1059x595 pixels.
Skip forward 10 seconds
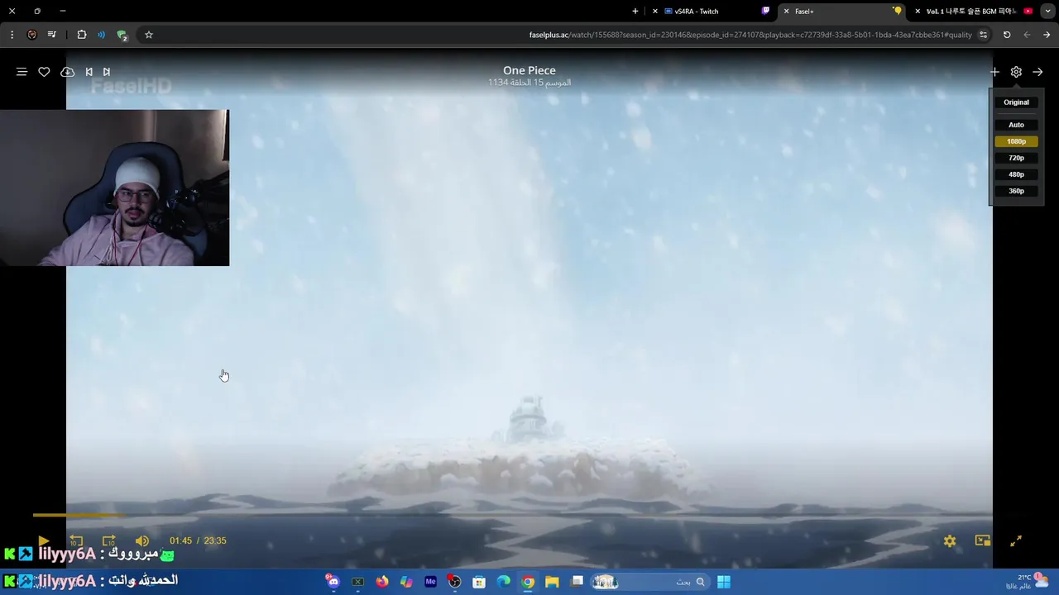[x=108, y=540]
